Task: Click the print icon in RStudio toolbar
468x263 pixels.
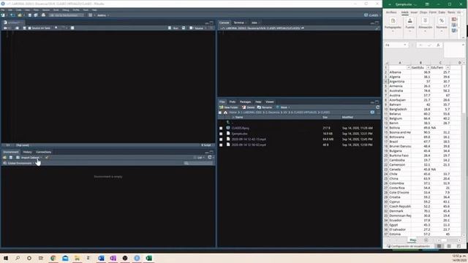Action: pos(43,15)
